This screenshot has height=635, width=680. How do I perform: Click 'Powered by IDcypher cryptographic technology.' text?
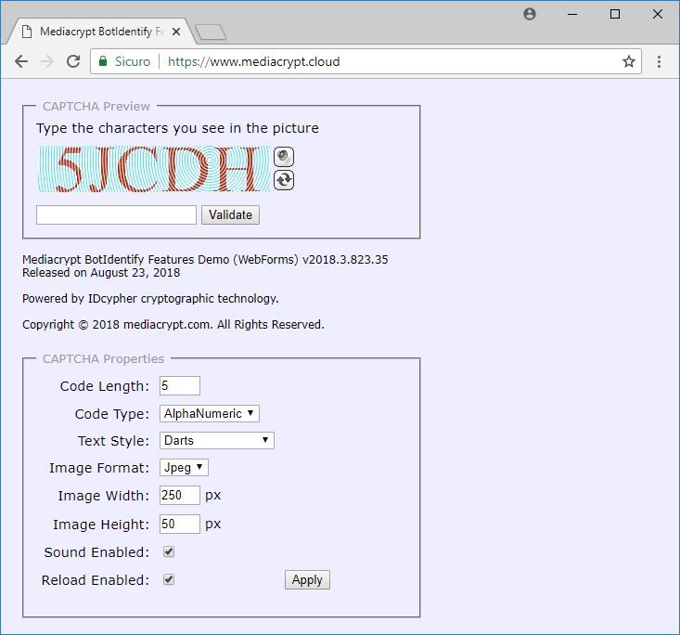[x=150, y=299]
